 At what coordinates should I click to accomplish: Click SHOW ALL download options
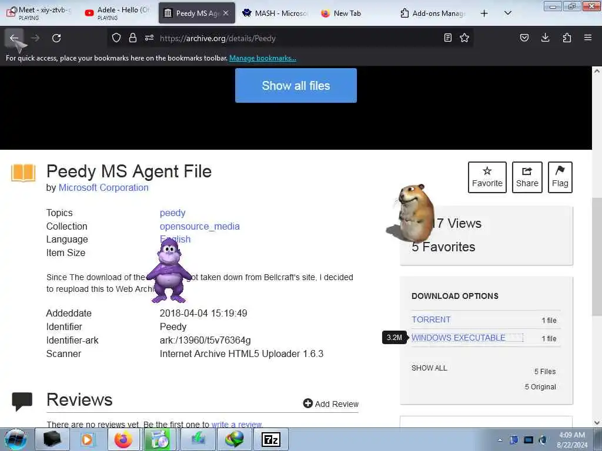point(429,368)
